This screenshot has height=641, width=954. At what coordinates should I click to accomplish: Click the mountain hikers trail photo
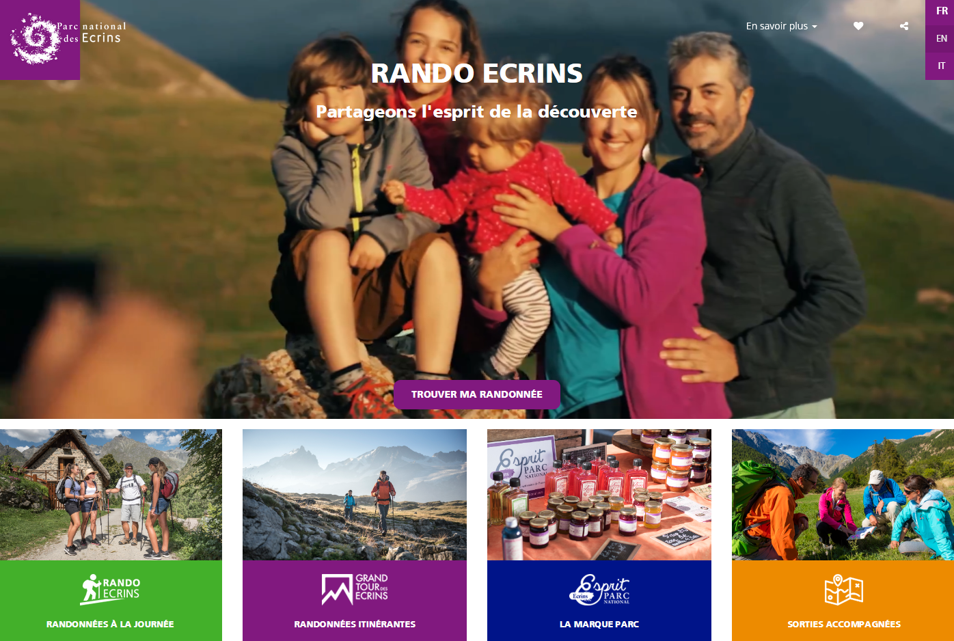pos(355,495)
